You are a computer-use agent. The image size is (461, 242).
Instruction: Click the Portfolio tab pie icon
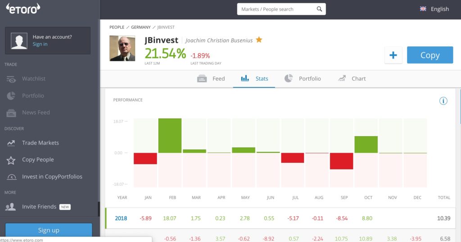(289, 78)
